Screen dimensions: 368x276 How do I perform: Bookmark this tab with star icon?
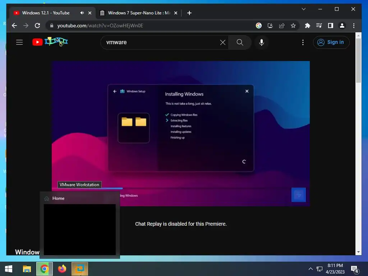(x=293, y=26)
